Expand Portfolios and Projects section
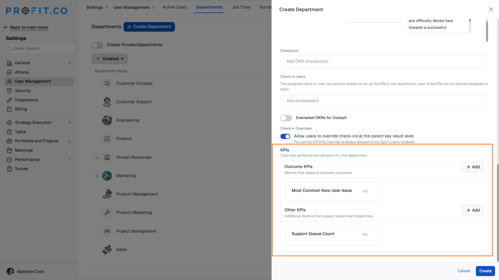 pyautogui.click(x=69, y=141)
